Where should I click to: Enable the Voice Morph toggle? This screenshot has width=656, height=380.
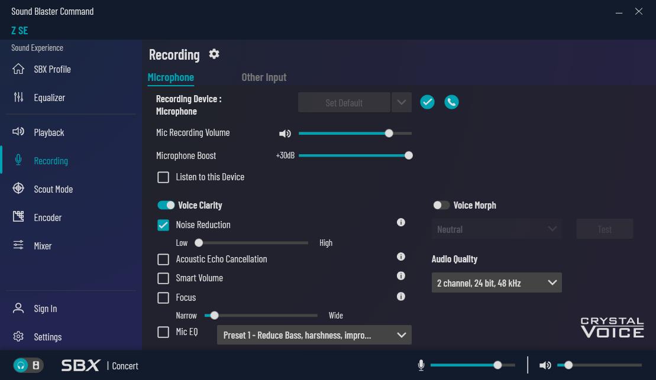(x=441, y=205)
